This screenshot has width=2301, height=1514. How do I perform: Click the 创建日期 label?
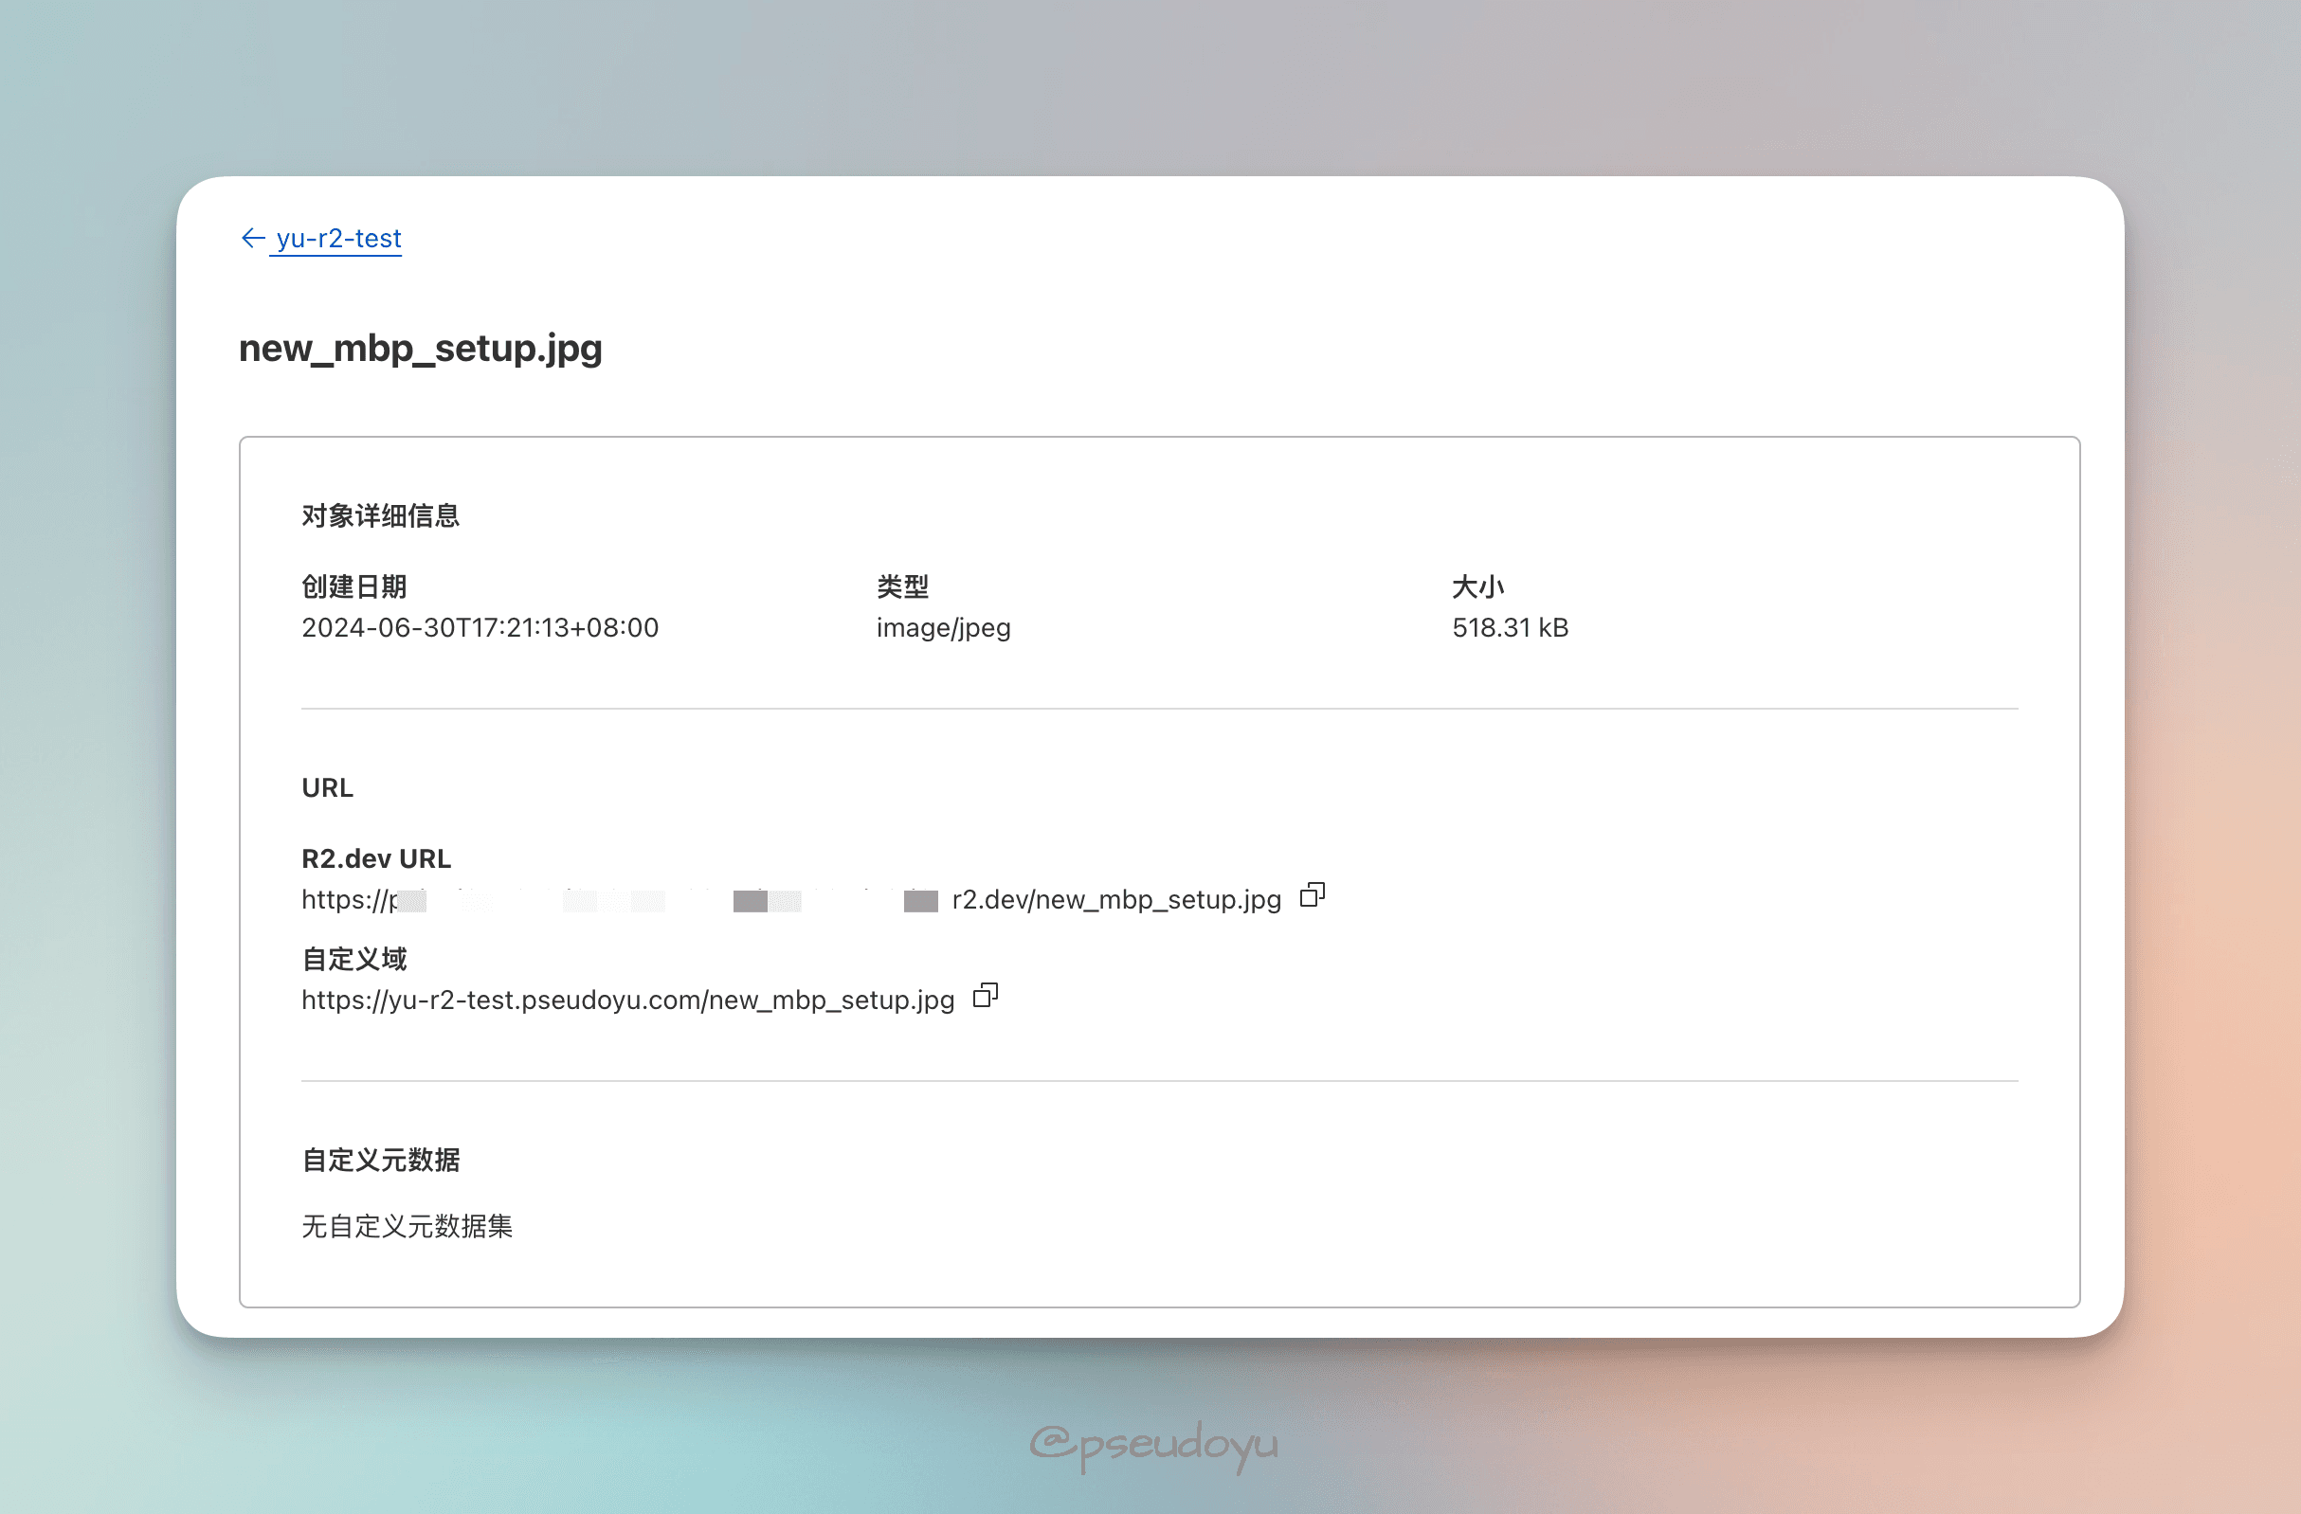pyautogui.click(x=353, y=586)
